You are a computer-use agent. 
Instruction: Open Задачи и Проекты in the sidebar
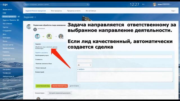point(9,20)
